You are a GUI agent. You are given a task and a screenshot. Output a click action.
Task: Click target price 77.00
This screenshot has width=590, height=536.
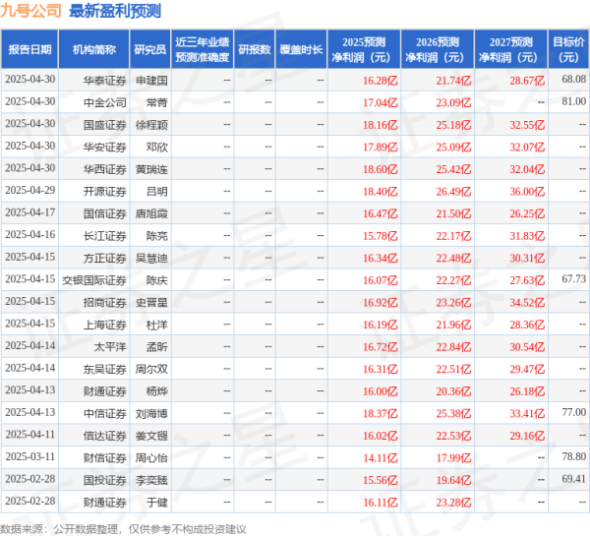[574, 412]
